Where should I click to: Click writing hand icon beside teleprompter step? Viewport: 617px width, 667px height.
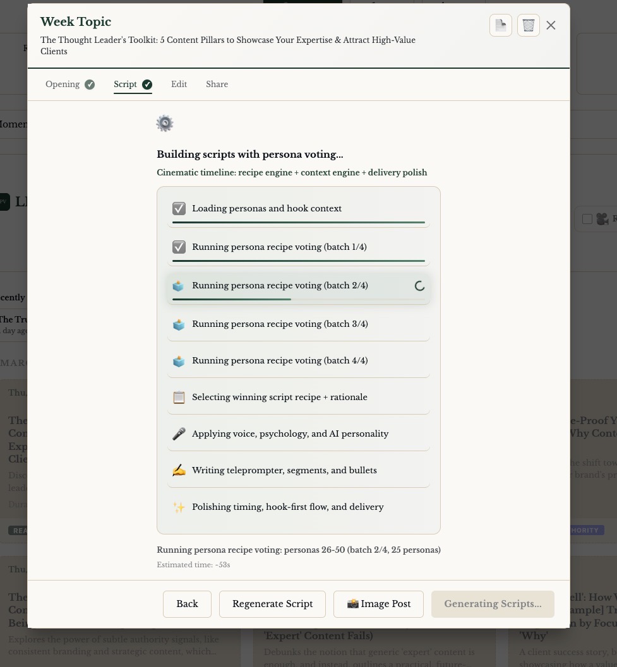[179, 471]
